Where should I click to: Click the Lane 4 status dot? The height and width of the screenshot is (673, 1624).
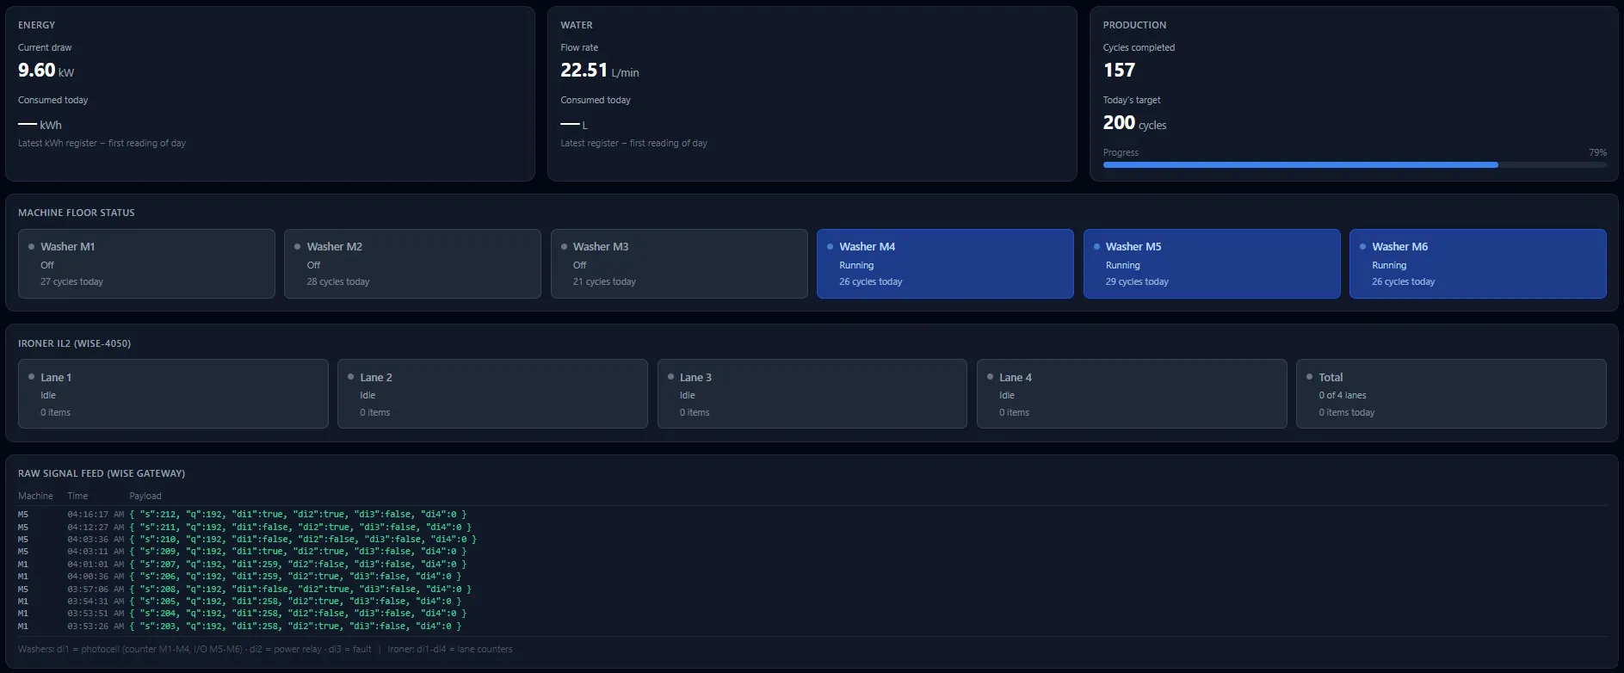(x=990, y=377)
